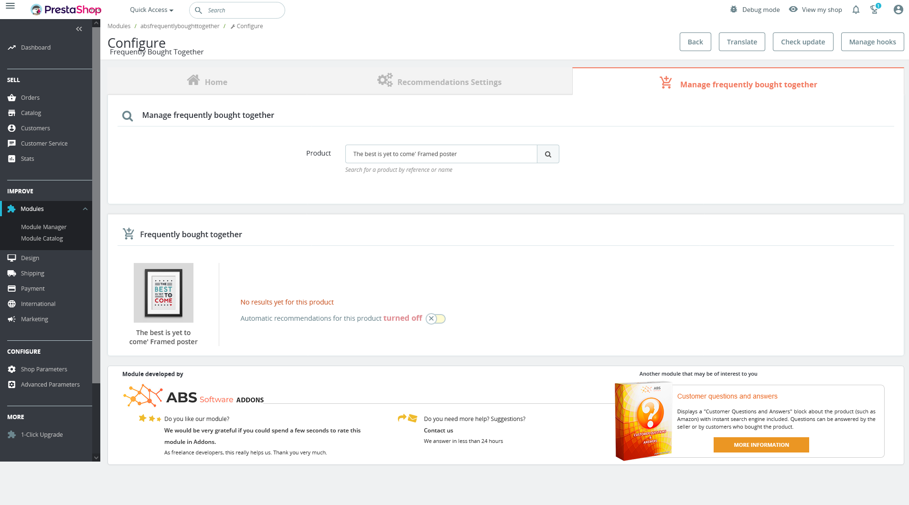Click the absfrequentlyboughttogether breadcrumb
Image resolution: width=909 pixels, height=505 pixels.
[x=180, y=26]
